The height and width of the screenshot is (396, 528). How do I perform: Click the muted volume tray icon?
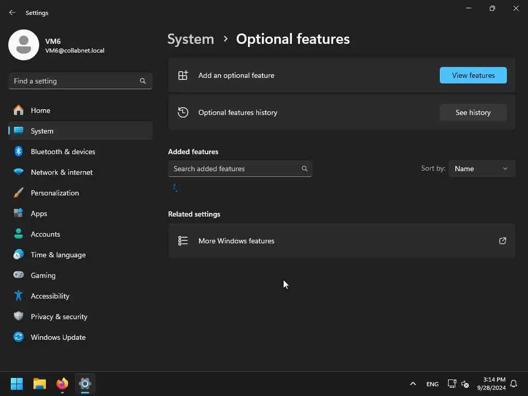(465, 384)
